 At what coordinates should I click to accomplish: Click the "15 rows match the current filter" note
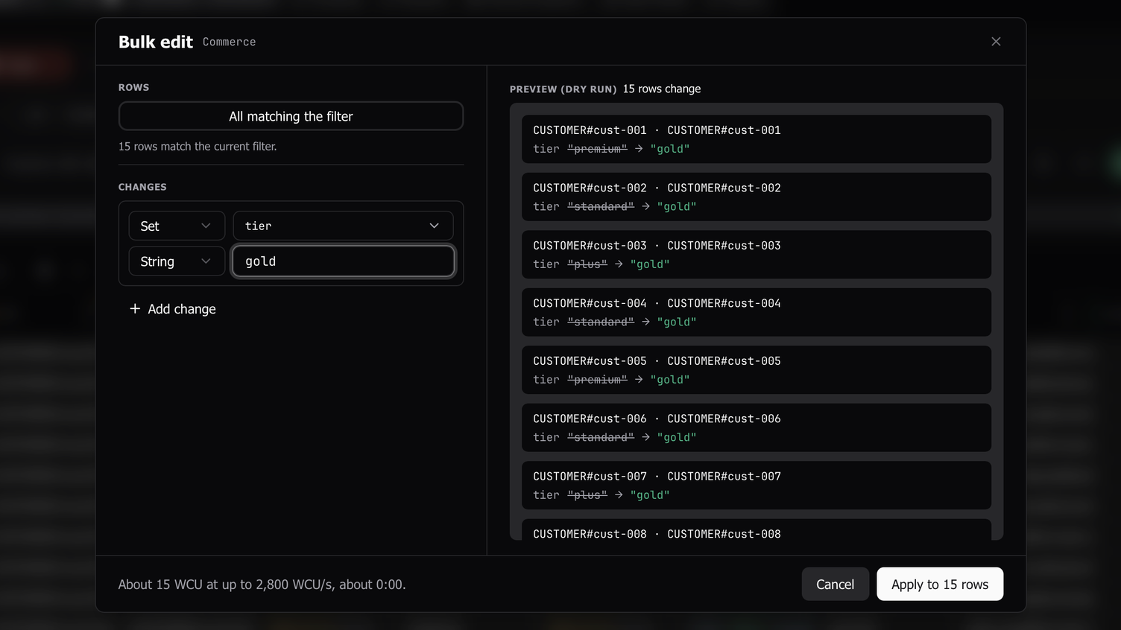pyautogui.click(x=198, y=147)
